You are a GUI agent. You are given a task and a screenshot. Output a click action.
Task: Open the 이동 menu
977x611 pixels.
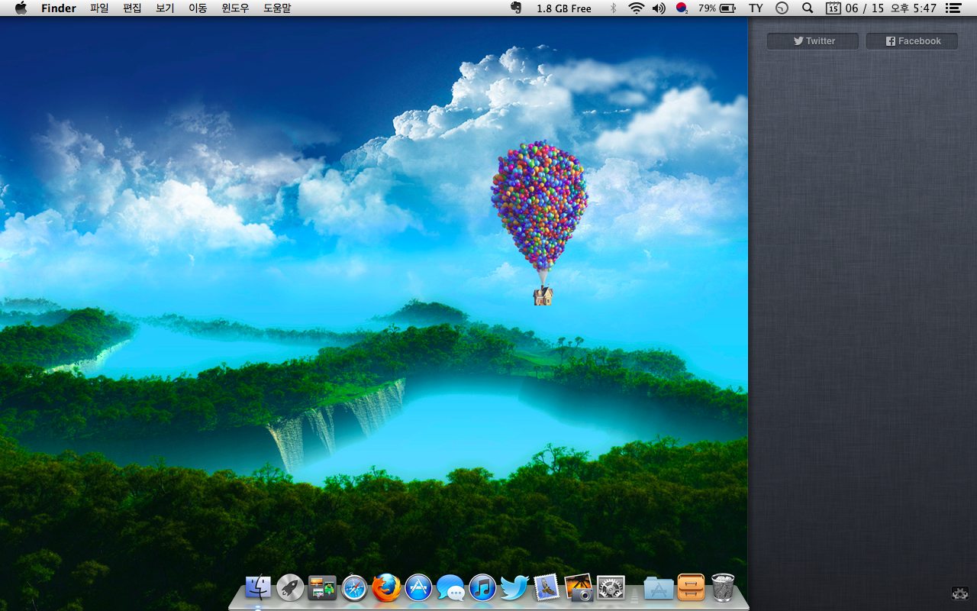pos(198,8)
